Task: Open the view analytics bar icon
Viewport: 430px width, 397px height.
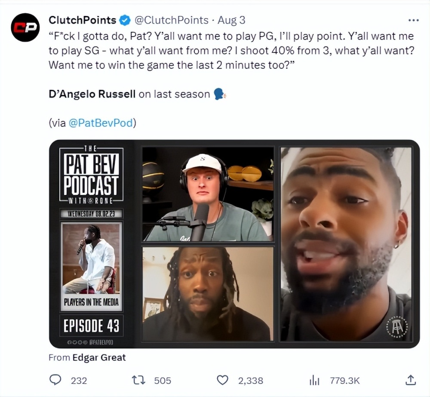Action: coord(314,381)
